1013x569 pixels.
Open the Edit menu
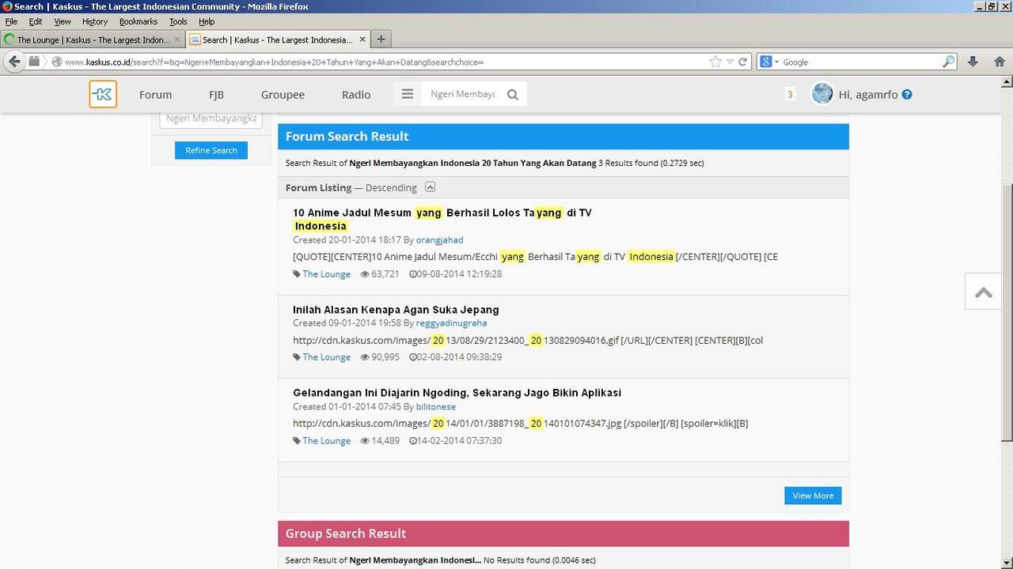(36, 21)
